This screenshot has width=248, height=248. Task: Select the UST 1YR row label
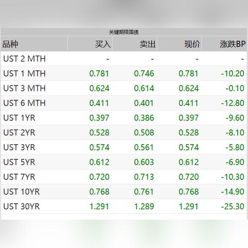(x=19, y=118)
